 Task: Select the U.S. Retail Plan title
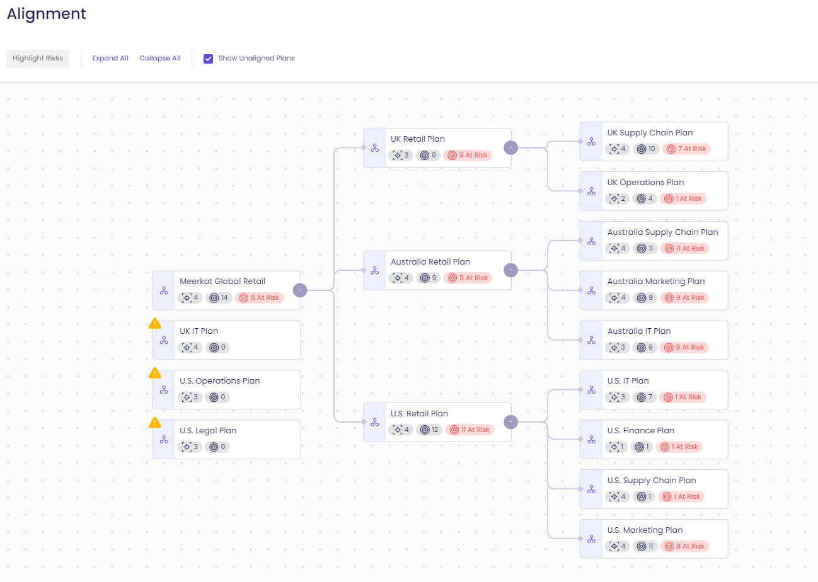(x=419, y=414)
